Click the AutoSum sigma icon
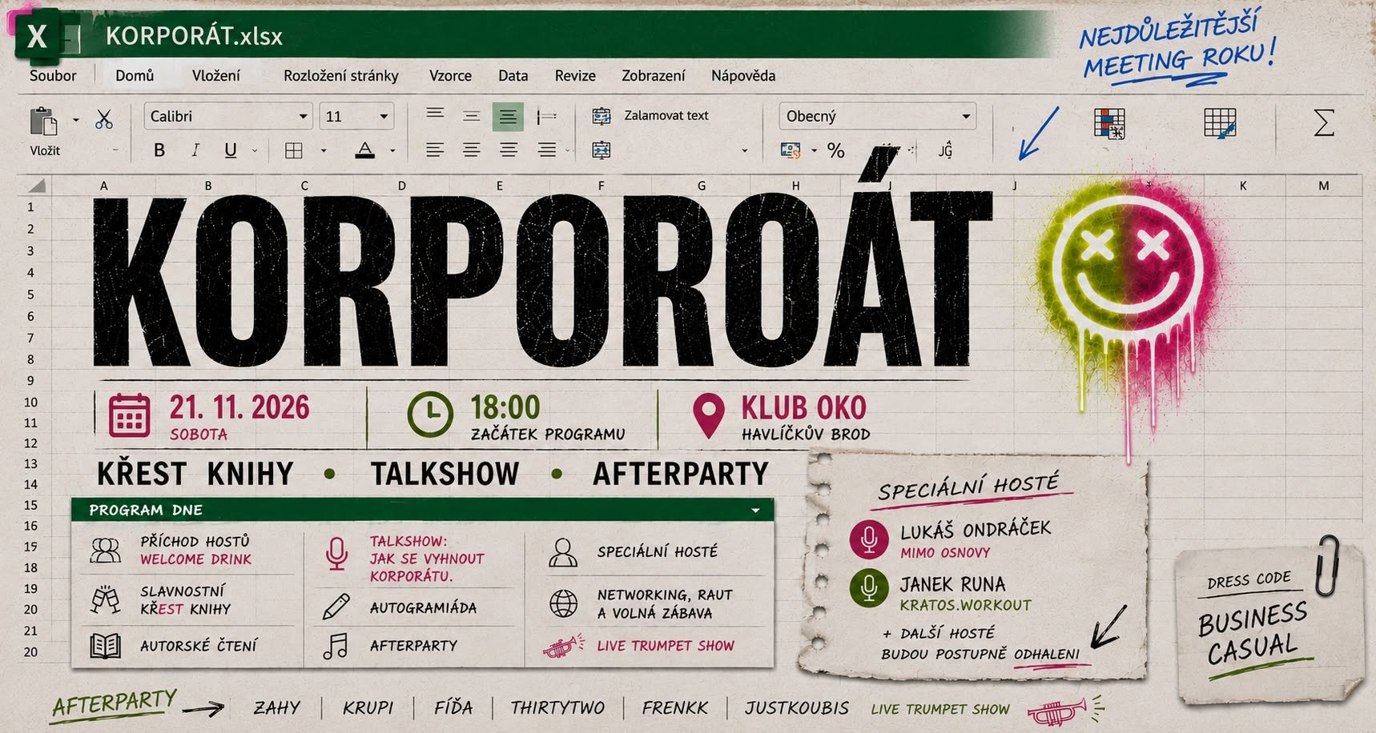The image size is (1376, 733). point(1324,122)
